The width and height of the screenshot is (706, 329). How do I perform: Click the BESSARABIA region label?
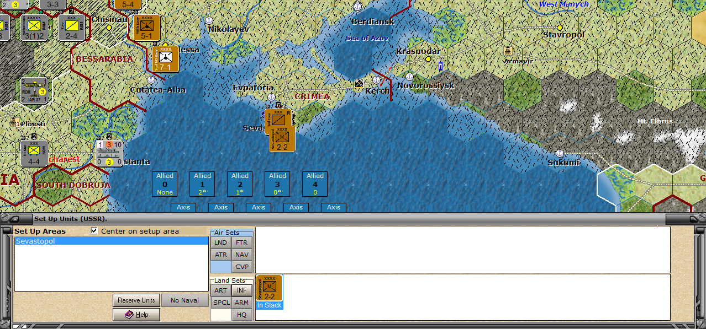click(104, 58)
